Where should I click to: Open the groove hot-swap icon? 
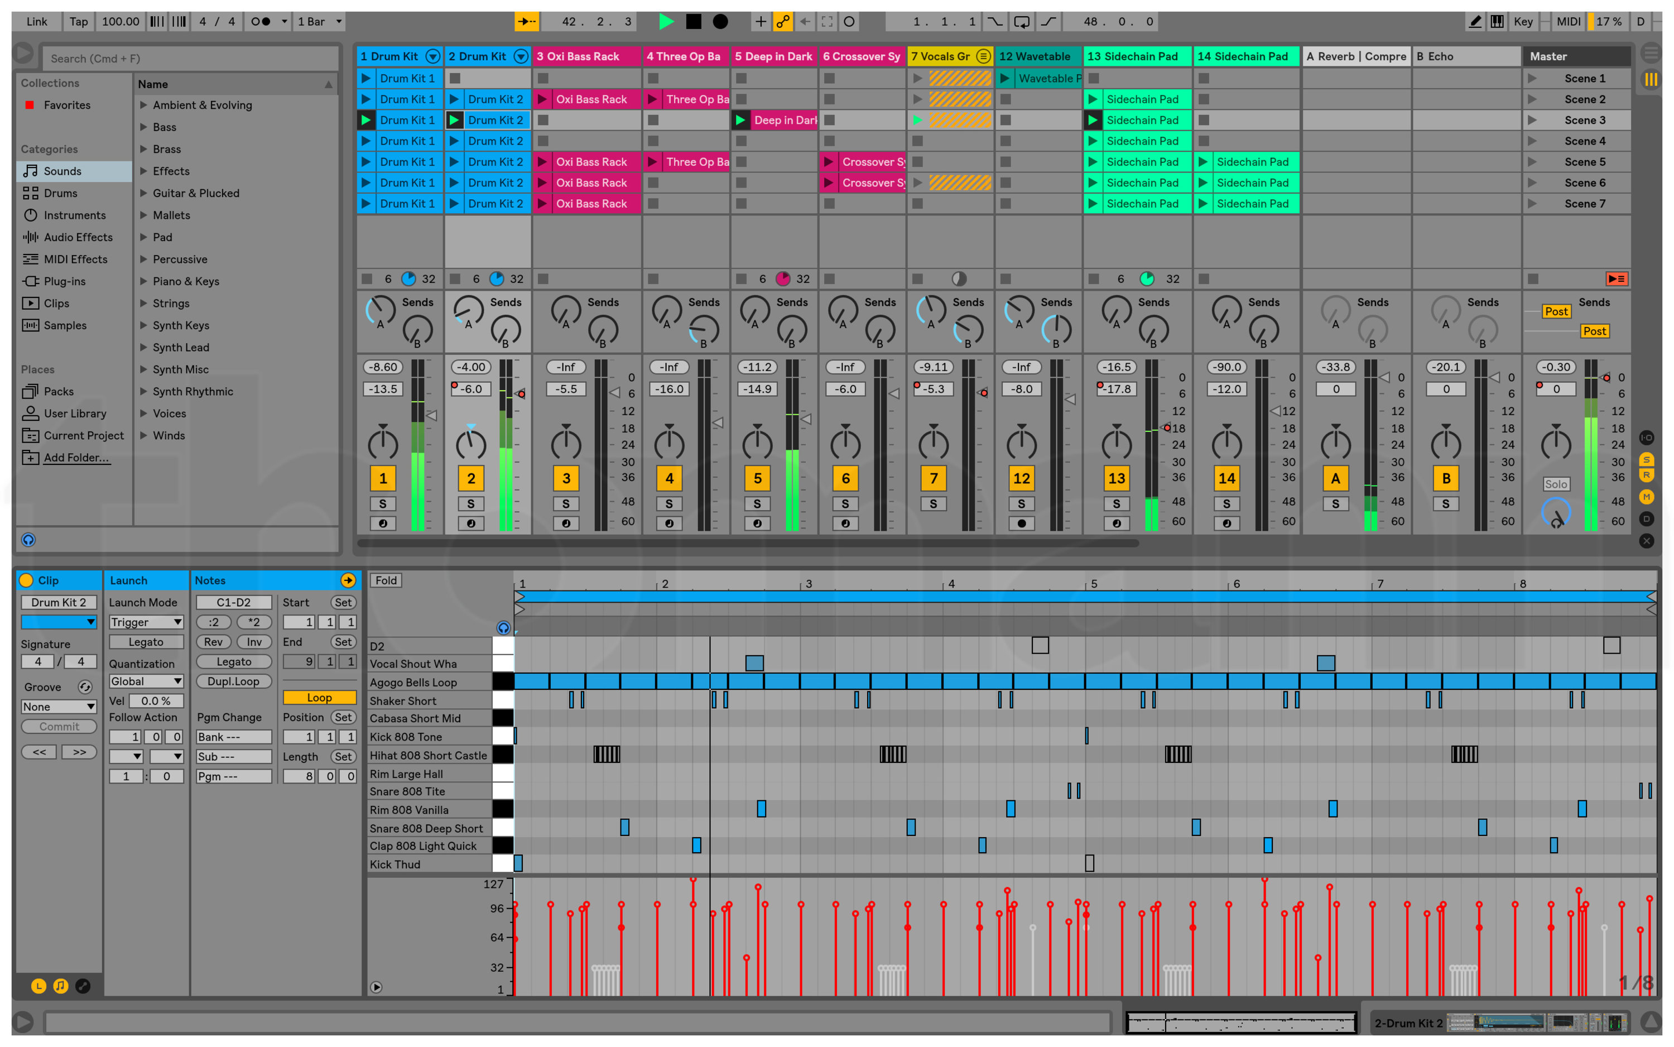point(84,687)
